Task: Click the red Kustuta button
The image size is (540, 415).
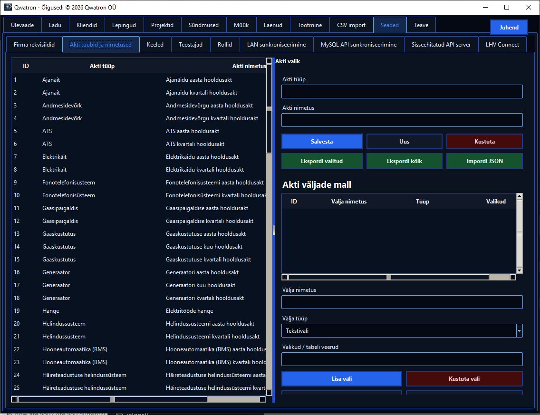Action: coord(484,142)
